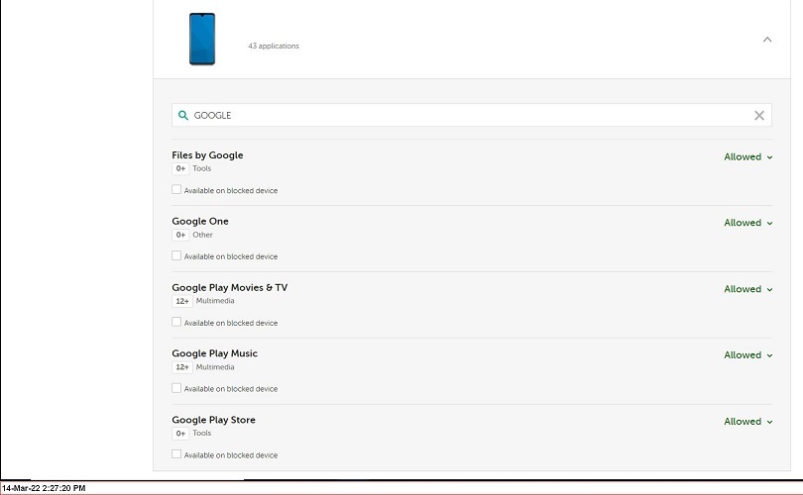Click 'Multimedia' category under Google Play Music
Screen dimensions: 803x495
point(215,367)
